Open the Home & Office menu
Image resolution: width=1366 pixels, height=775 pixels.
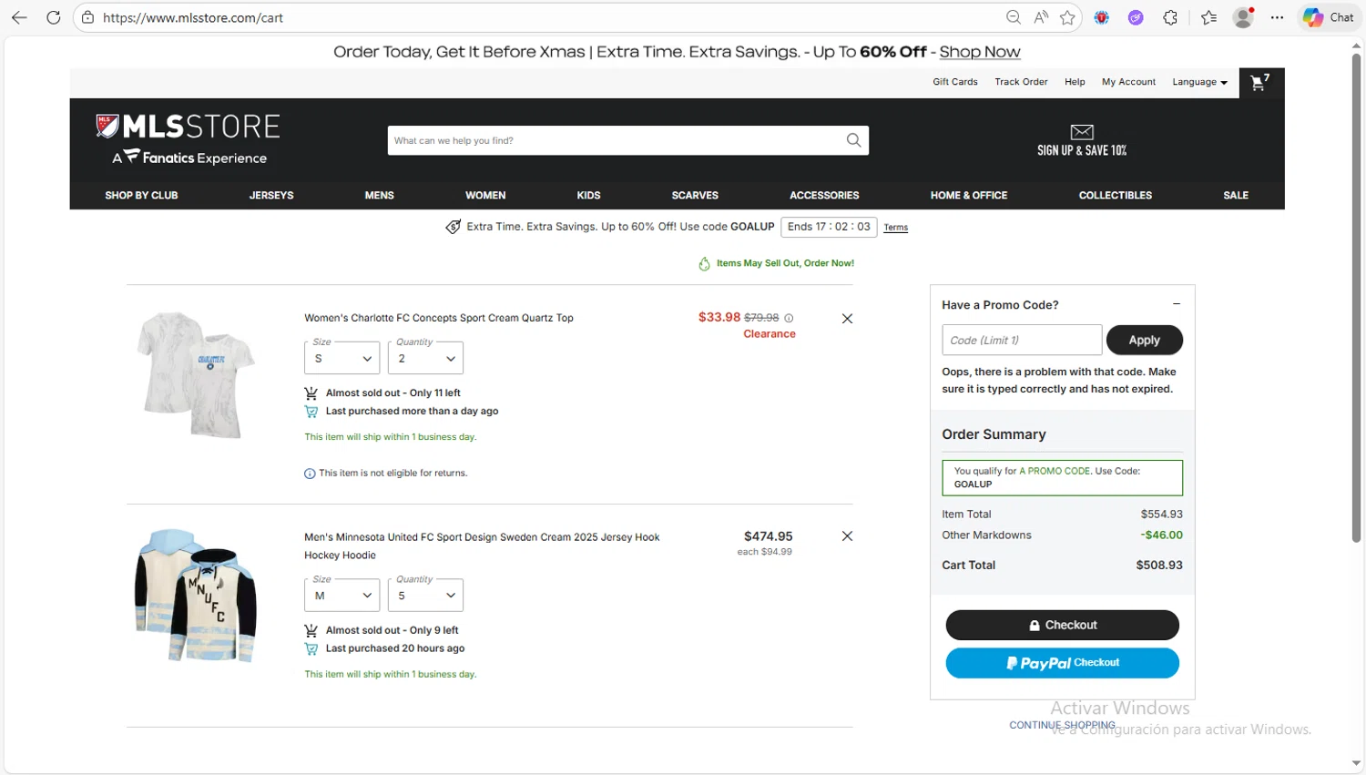click(969, 195)
